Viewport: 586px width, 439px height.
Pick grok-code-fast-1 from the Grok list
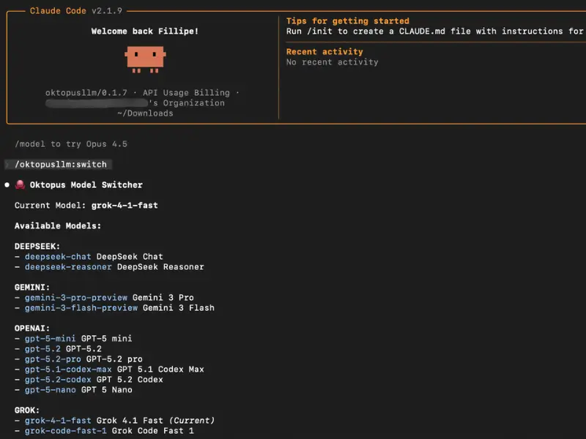tap(68, 431)
